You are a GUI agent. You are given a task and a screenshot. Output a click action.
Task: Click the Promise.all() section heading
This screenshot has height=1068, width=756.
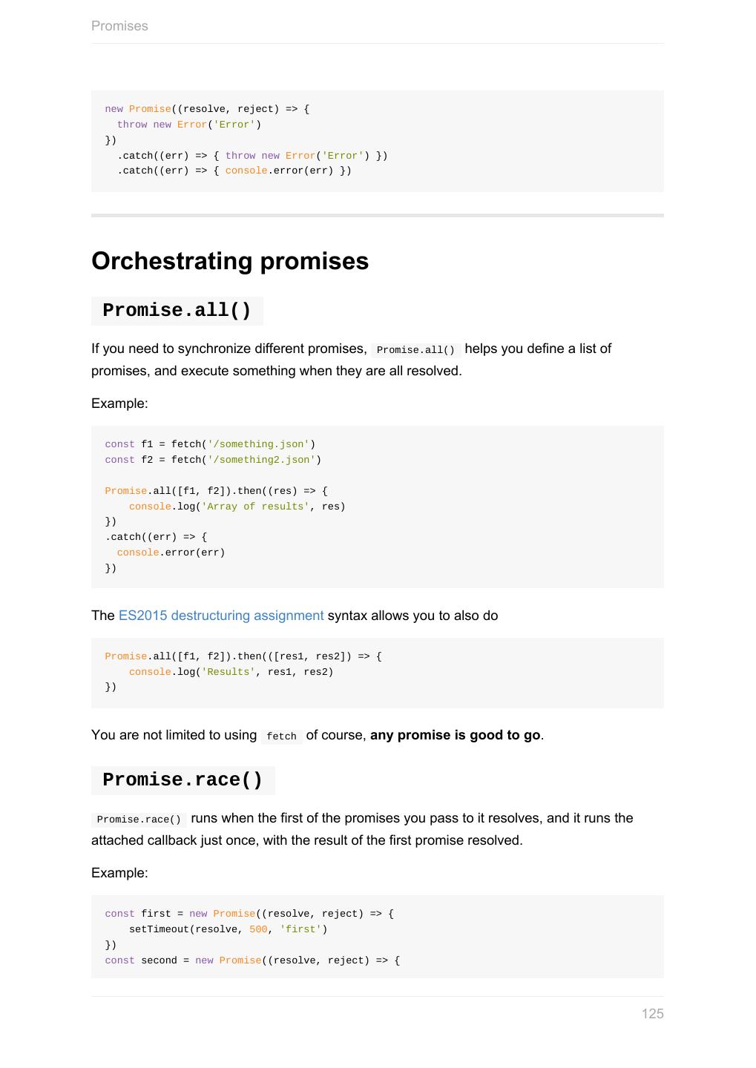click(177, 311)
